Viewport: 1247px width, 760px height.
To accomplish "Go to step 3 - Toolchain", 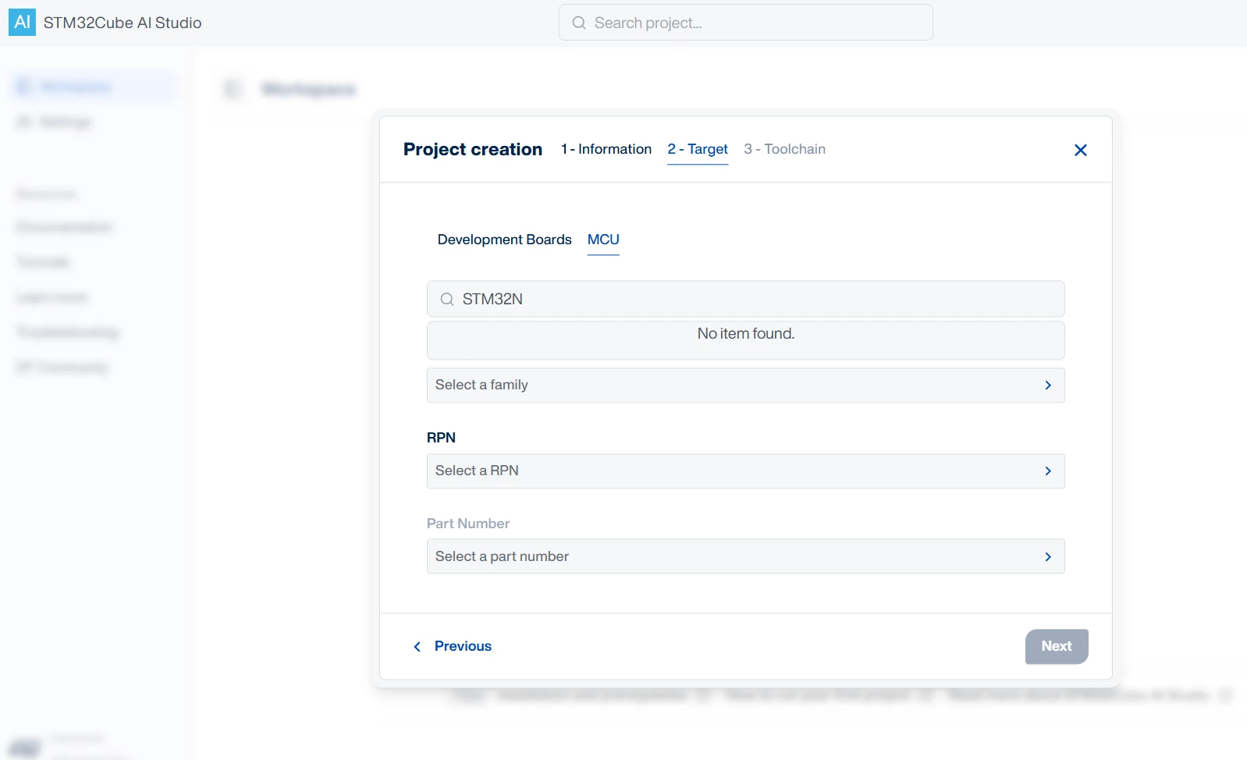I will [x=784, y=149].
